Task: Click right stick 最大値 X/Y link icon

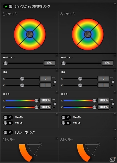Action: click(113, 104)
